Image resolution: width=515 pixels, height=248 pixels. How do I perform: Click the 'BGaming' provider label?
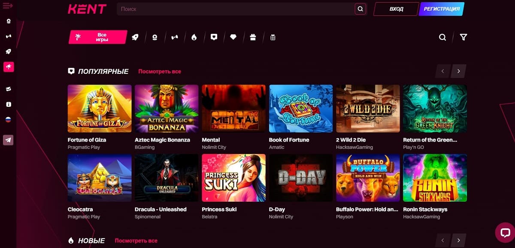tap(145, 147)
